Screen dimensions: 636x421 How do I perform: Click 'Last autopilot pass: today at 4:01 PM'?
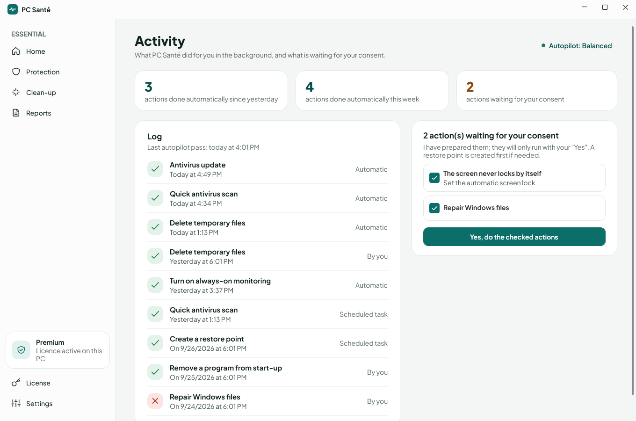pos(203,147)
